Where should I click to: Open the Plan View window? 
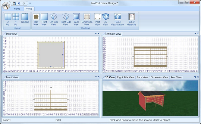click(x=36, y=20)
